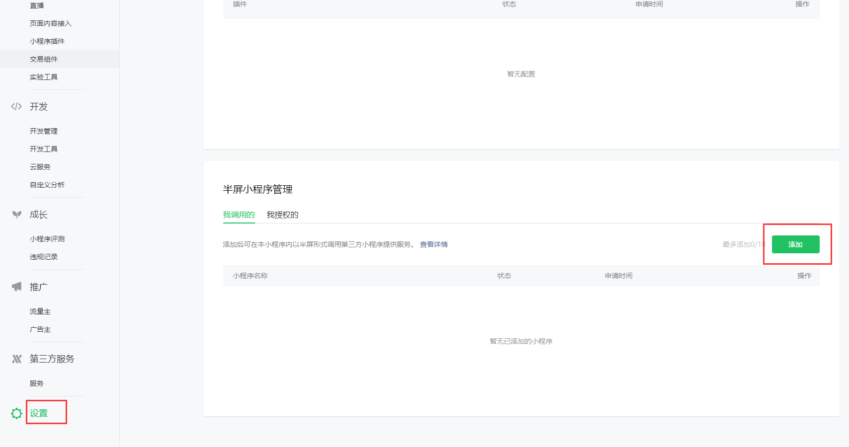The image size is (849, 447).
Task: Click the 操作 header in 半屏小程序 table
Action: [x=804, y=276]
